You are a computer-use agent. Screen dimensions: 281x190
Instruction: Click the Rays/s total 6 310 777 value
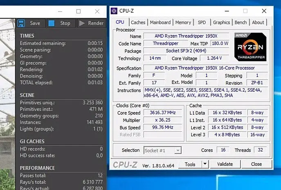[x=93, y=182]
